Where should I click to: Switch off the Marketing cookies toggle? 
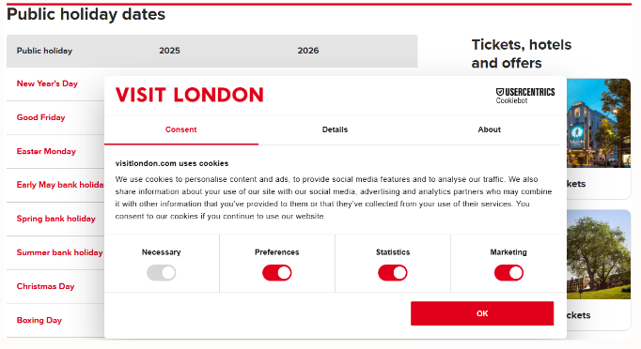tap(508, 273)
